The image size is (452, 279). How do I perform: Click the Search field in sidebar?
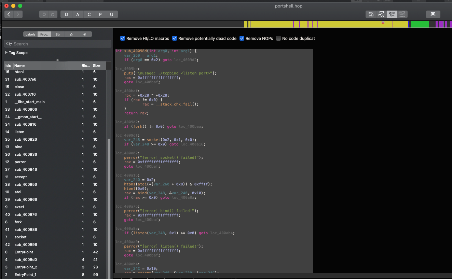[58, 44]
